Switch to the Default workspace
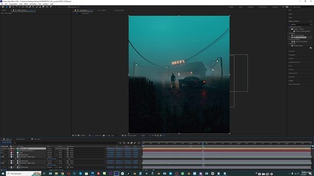The height and width of the screenshot is (176, 314). [x=231, y=7]
